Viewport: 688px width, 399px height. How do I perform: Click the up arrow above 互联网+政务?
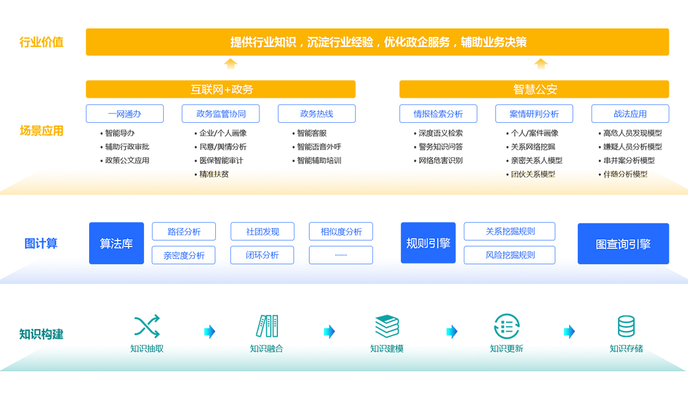coord(230,64)
